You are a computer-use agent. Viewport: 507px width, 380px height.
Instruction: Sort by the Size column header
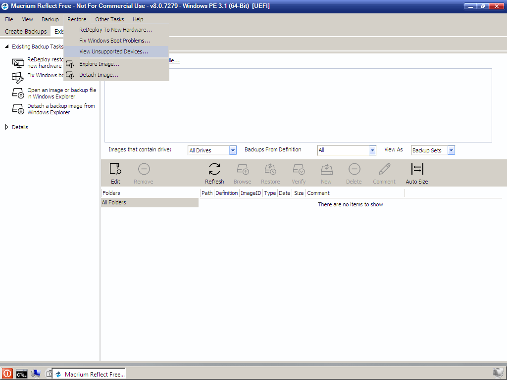[x=299, y=193]
